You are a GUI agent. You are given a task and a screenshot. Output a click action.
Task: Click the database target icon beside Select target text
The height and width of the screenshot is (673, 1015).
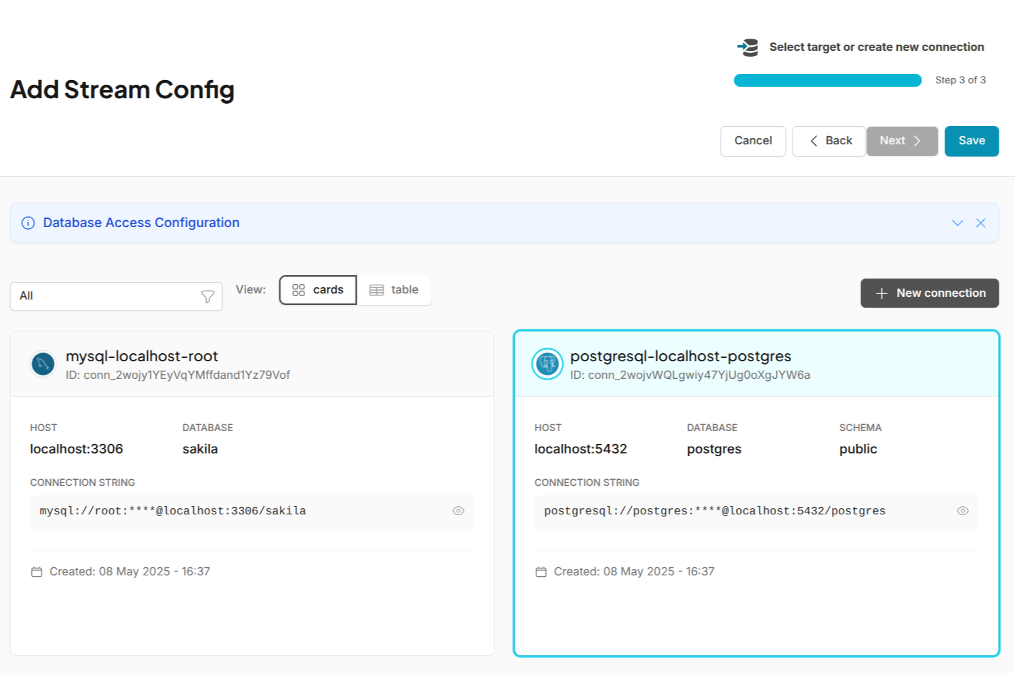(747, 47)
